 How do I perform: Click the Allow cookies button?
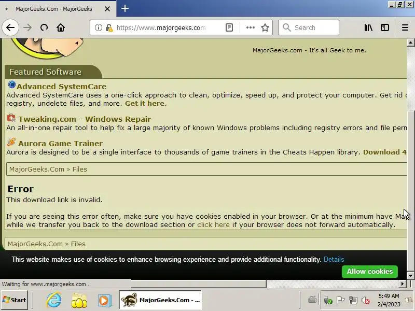point(370,272)
